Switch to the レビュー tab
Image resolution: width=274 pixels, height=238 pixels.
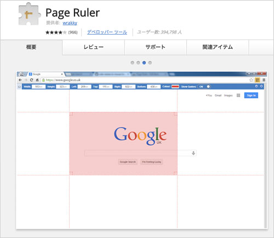[x=93, y=47]
